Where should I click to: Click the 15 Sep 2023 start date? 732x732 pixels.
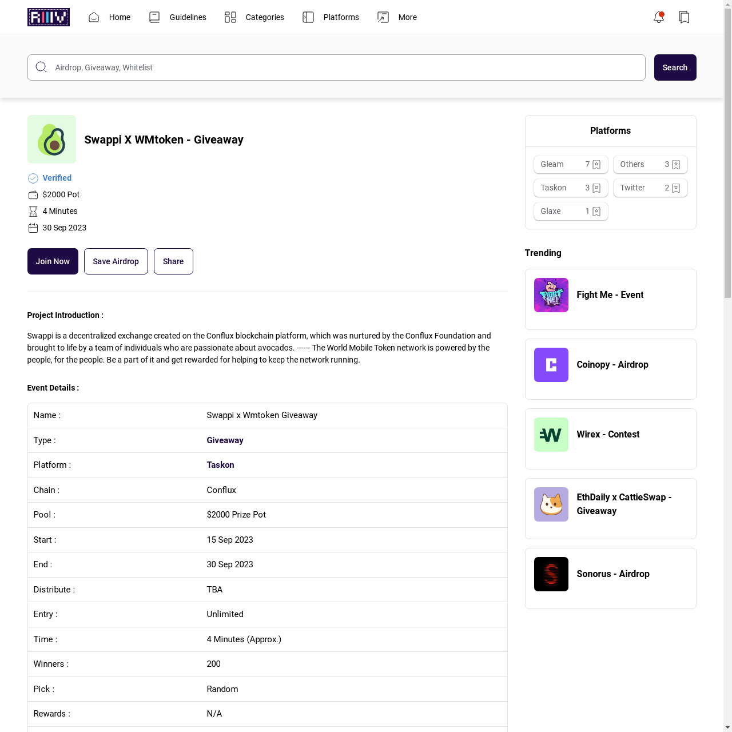pyautogui.click(x=230, y=540)
